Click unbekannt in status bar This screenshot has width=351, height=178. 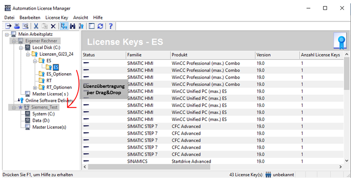283,175
